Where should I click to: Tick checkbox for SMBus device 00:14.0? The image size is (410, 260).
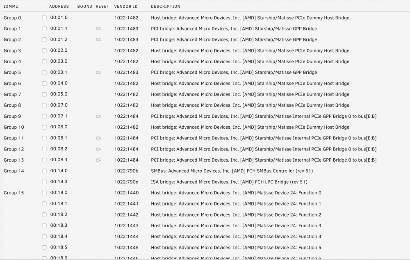coord(44,171)
